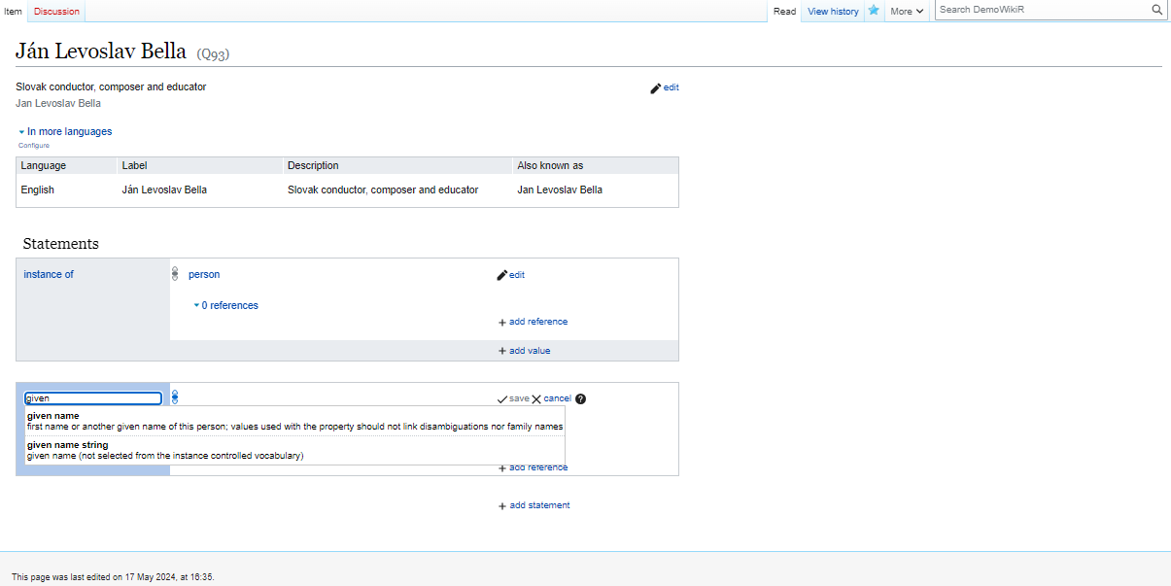Click the watchlist star icon
This screenshot has width=1171, height=586.
[x=874, y=11]
